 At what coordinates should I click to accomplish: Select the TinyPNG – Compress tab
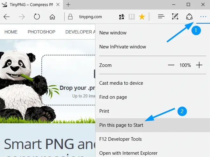pos(31,5)
